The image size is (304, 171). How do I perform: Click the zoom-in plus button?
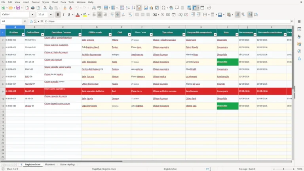tap(294, 169)
